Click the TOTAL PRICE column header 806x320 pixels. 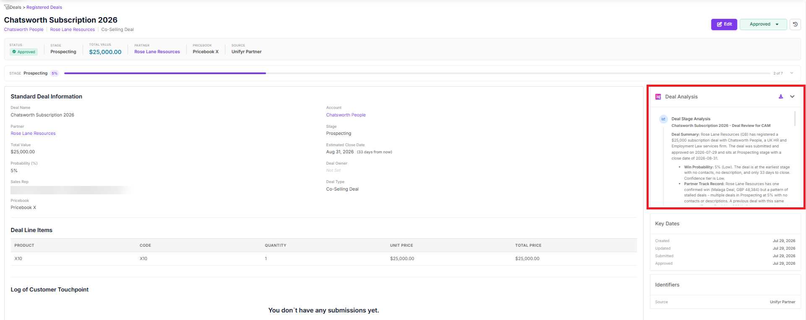(x=528, y=245)
